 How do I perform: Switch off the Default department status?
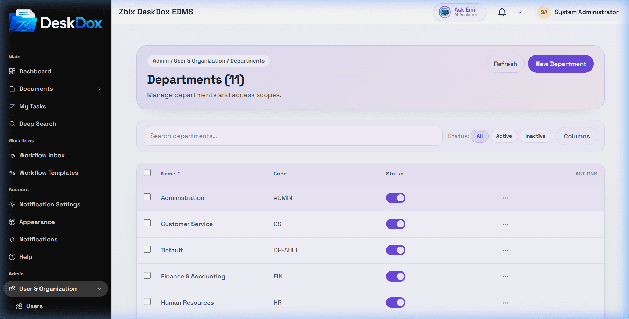[396, 250]
